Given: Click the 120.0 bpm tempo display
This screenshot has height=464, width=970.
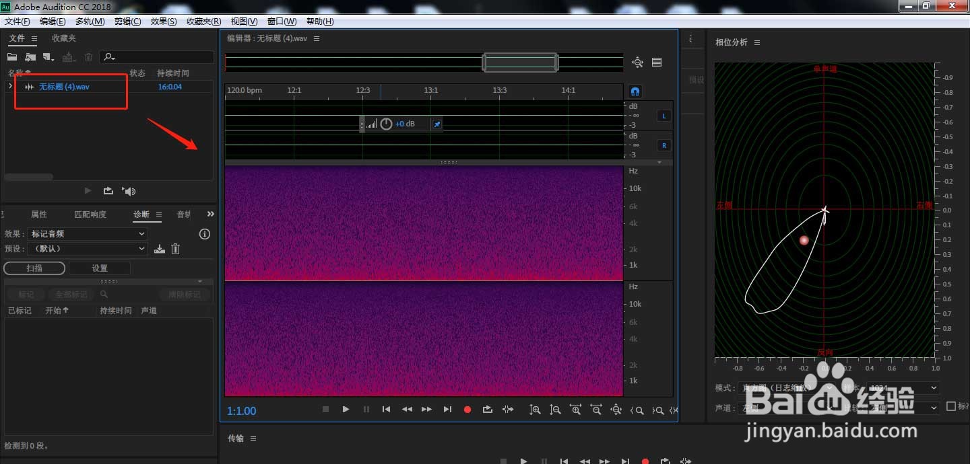Looking at the screenshot, I should click(245, 90).
